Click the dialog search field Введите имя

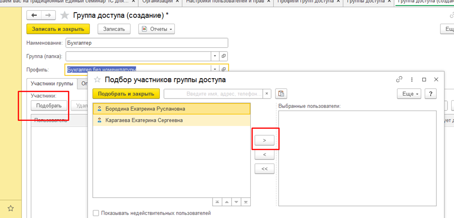[213, 93]
